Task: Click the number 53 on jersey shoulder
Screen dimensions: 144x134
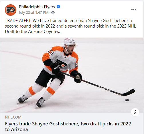Action: (x=50, y=52)
